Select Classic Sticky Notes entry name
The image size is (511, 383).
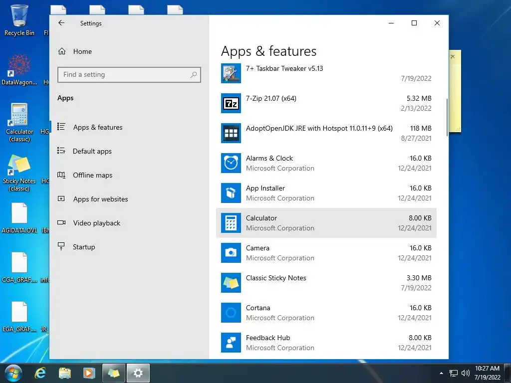pos(276,278)
